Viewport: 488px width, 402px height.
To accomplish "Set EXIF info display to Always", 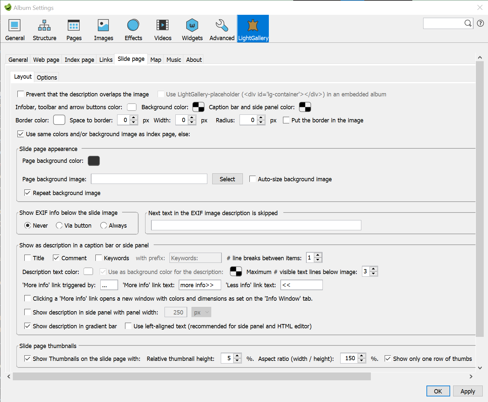I will [104, 225].
